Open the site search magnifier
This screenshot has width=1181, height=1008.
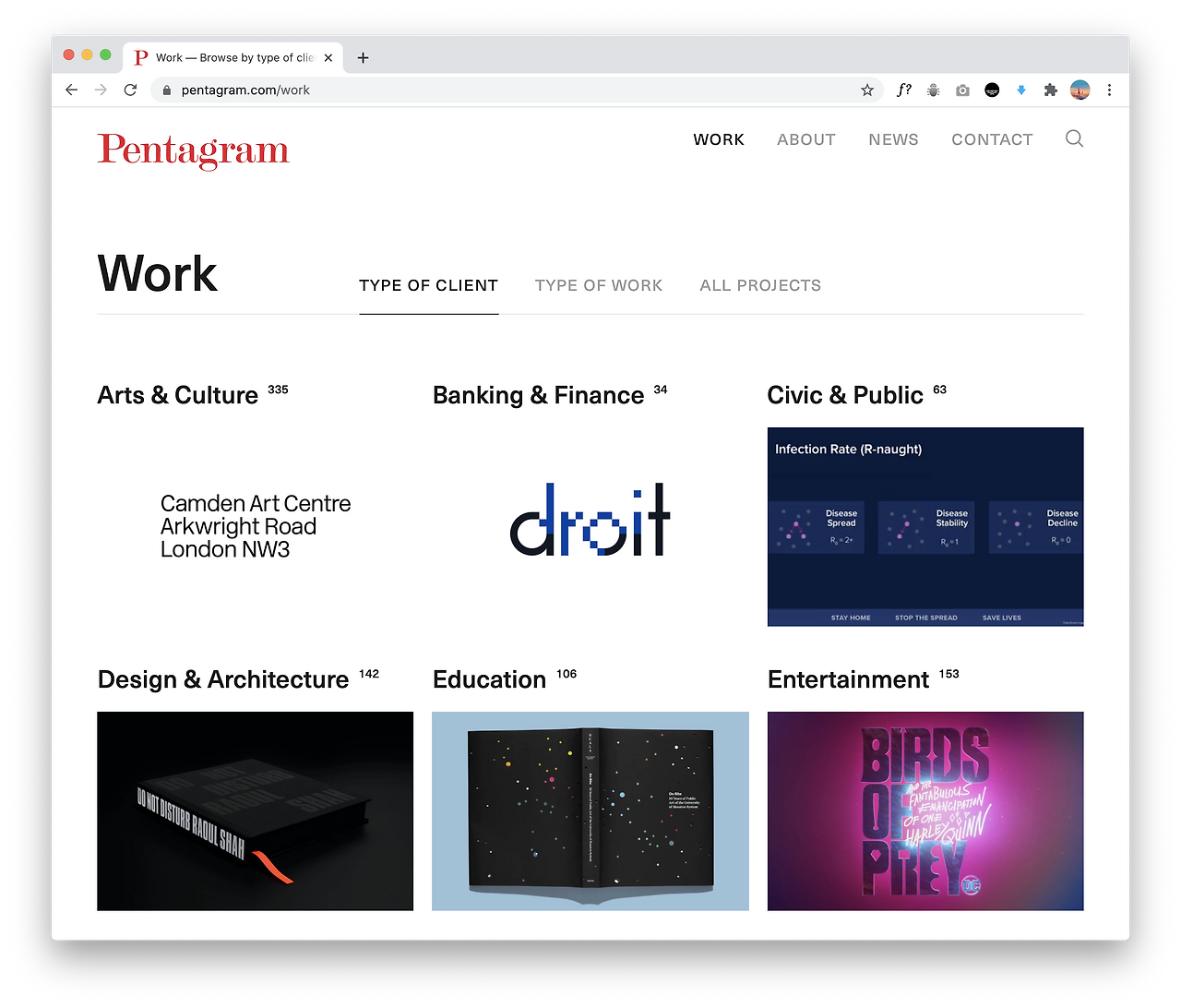1074,139
